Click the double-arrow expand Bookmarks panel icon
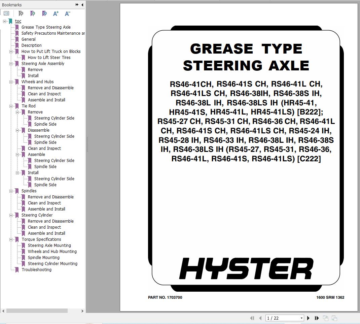The height and width of the screenshot is (324, 360). [77, 5]
